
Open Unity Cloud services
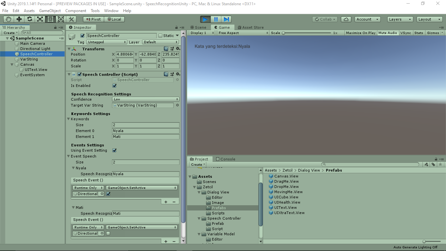346,19
